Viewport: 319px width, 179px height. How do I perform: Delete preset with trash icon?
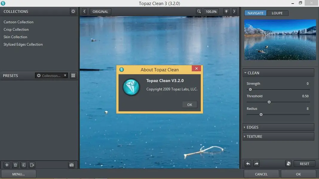click(x=15, y=165)
